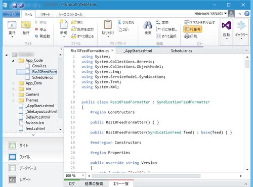Switch to the 結果の検索 bottom tab
The height and width of the screenshot is (187, 253).
coord(94,183)
